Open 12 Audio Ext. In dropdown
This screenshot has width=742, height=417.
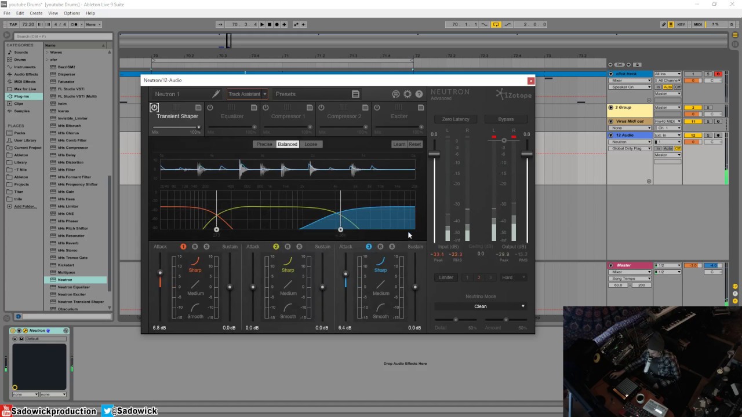click(668, 135)
